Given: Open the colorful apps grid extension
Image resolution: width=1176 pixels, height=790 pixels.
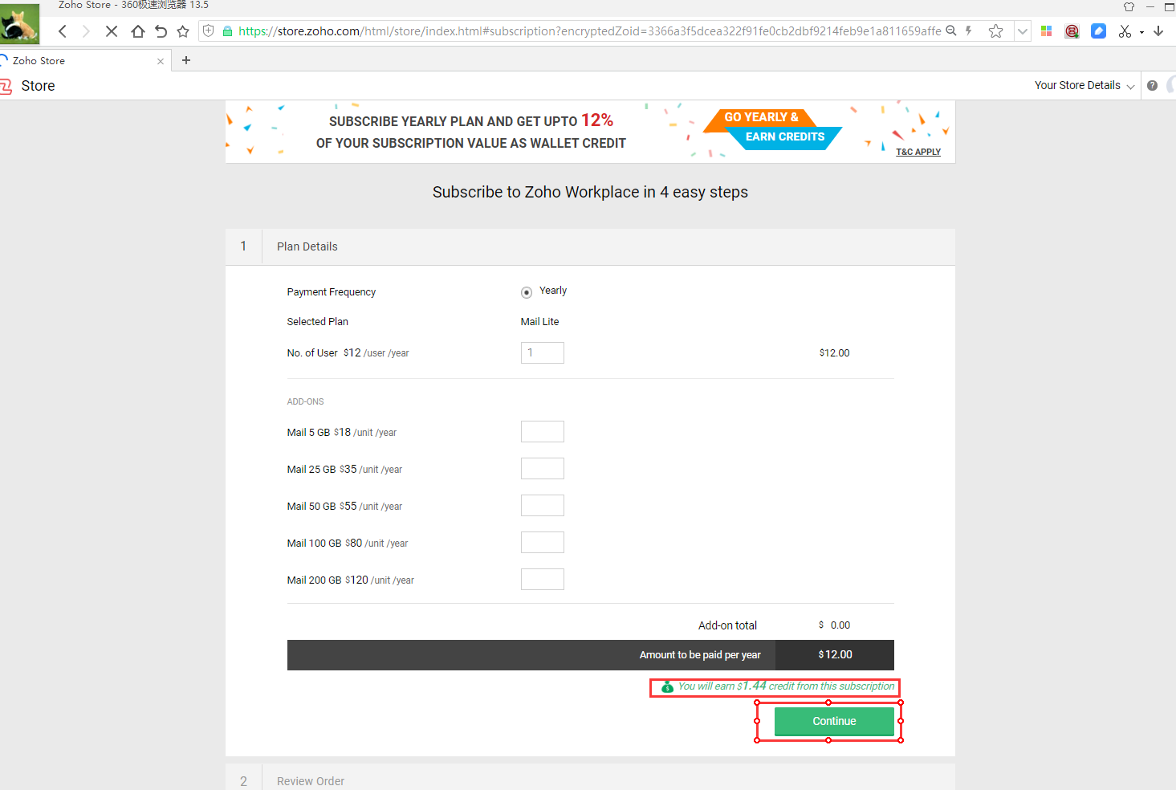Looking at the screenshot, I should pos(1046,31).
